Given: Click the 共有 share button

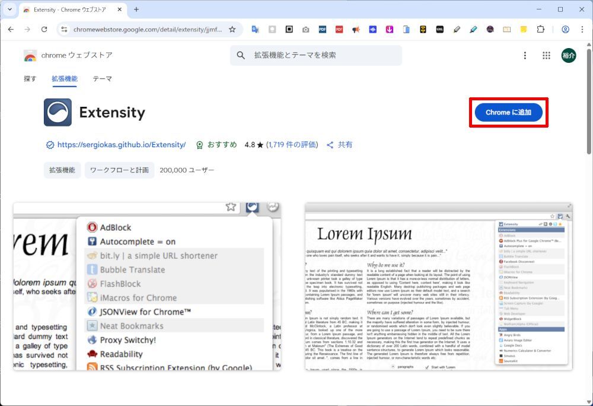Looking at the screenshot, I should (340, 145).
